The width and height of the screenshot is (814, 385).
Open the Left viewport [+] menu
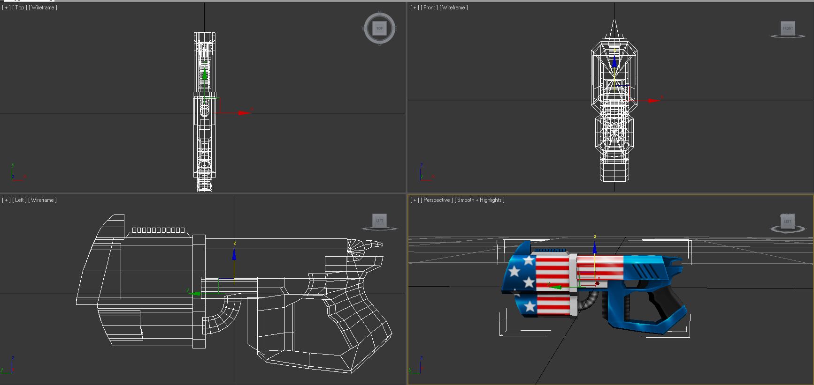[7, 200]
